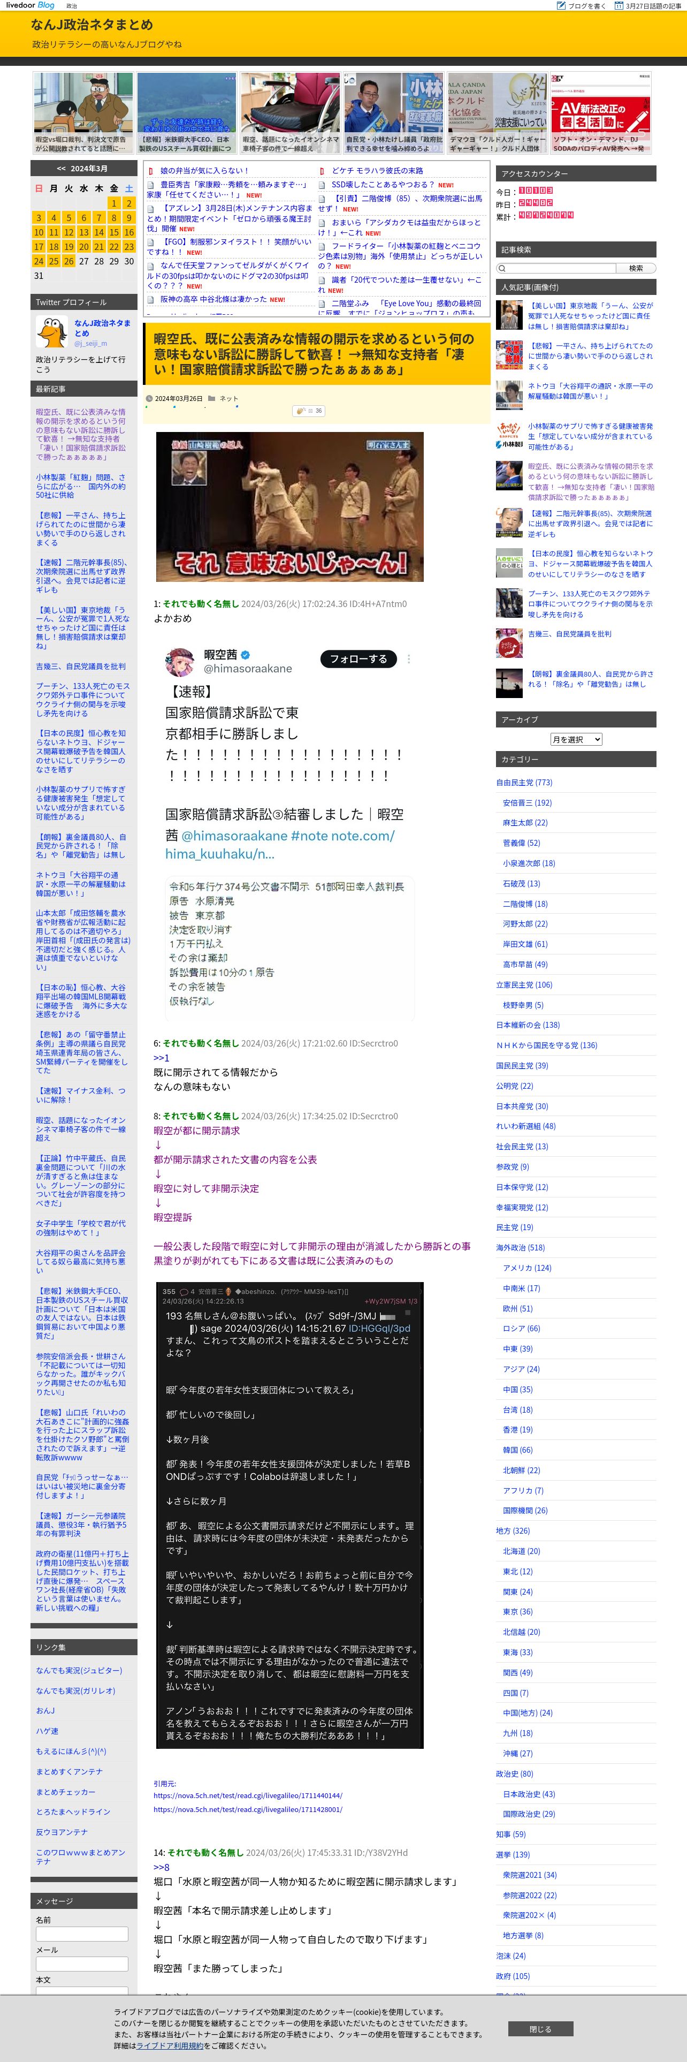Open the 月を選択 archive dropdown

pos(576,739)
